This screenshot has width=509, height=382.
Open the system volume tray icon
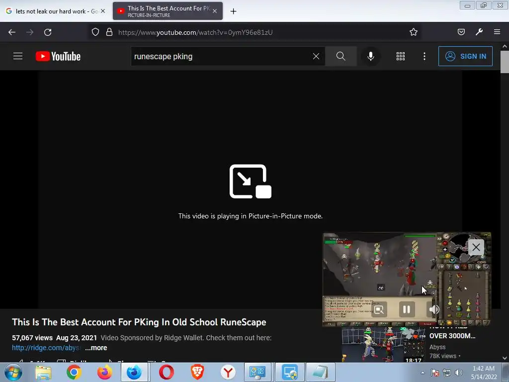coord(459,373)
